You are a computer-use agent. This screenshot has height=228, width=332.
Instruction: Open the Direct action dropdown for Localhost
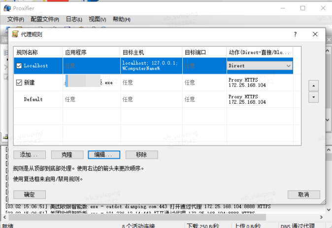coord(260,66)
